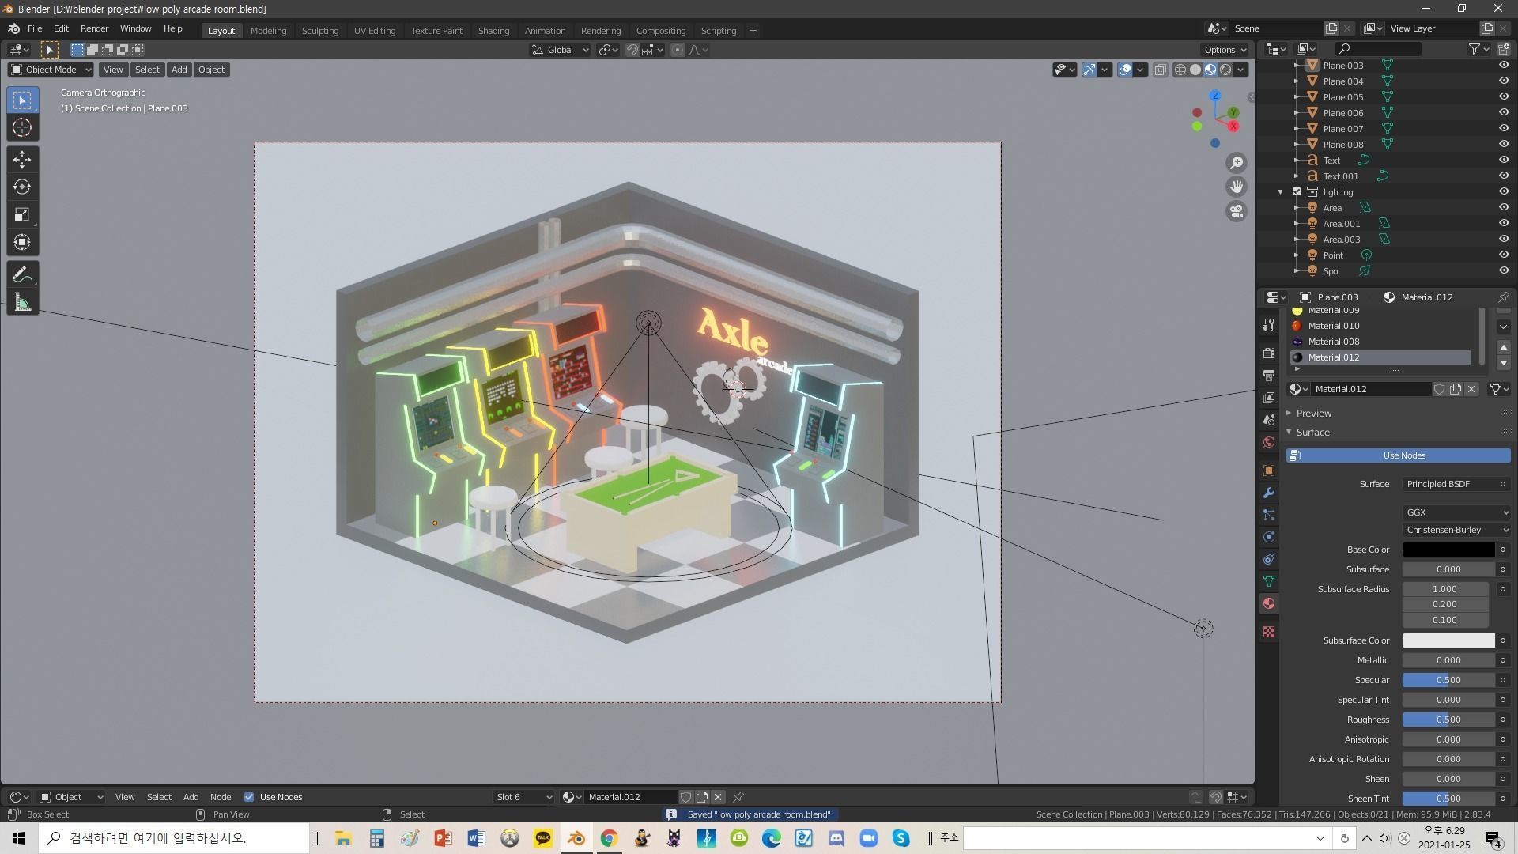
Task: Move material slot up with arrow button
Action: pyautogui.click(x=1504, y=347)
